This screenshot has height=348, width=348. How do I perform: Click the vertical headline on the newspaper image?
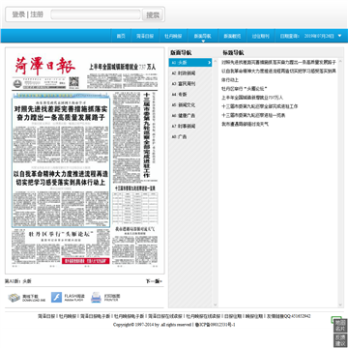pyautogui.click(x=147, y=135)
